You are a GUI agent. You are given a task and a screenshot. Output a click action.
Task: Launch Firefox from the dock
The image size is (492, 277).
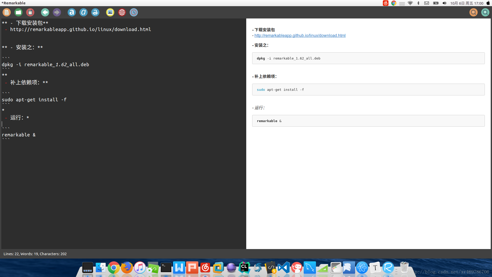point(127,268)
